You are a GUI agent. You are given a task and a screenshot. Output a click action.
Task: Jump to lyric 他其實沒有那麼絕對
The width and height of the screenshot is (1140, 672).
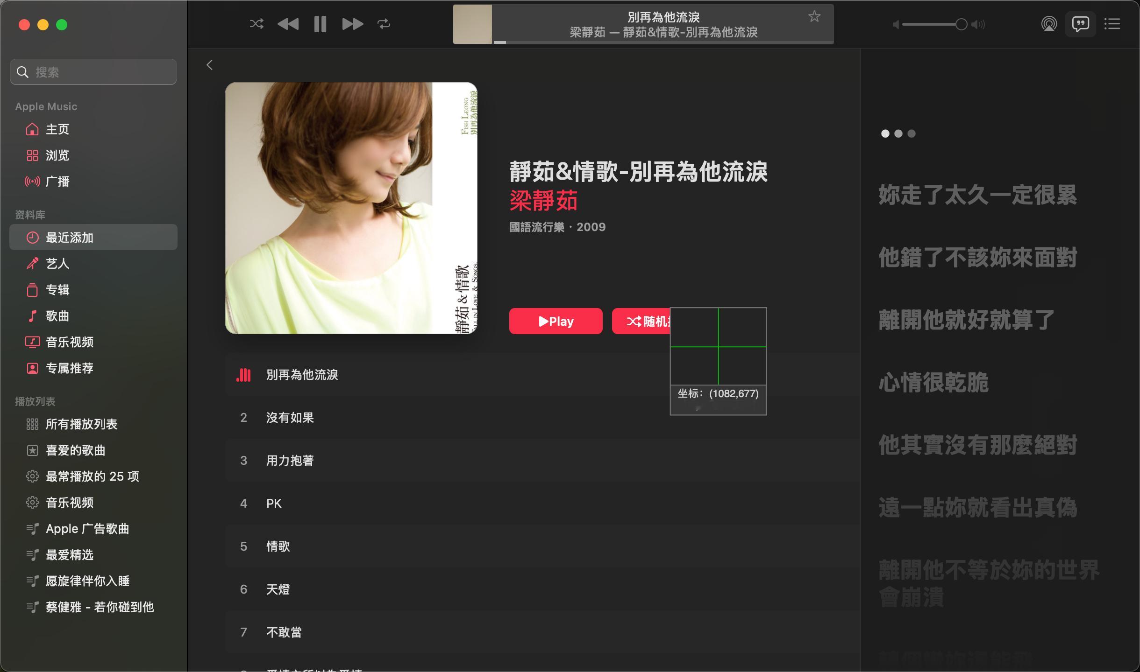click(x=977, y=445)
